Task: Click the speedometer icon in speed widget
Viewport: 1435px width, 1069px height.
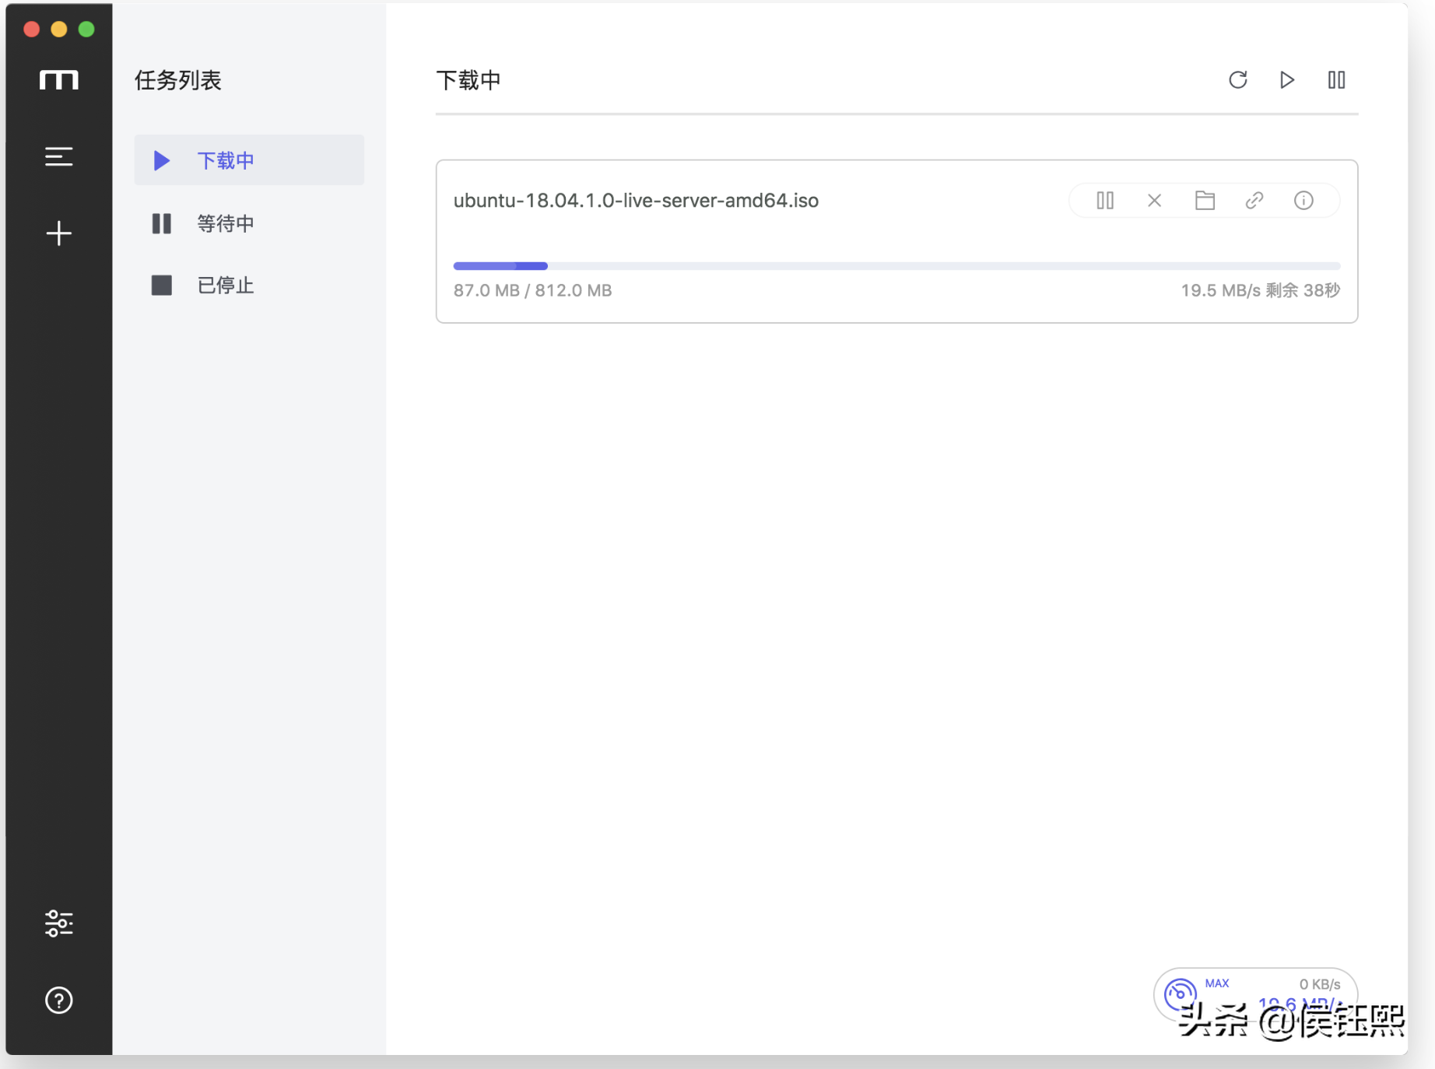Action: click(x=1180, y=993)
